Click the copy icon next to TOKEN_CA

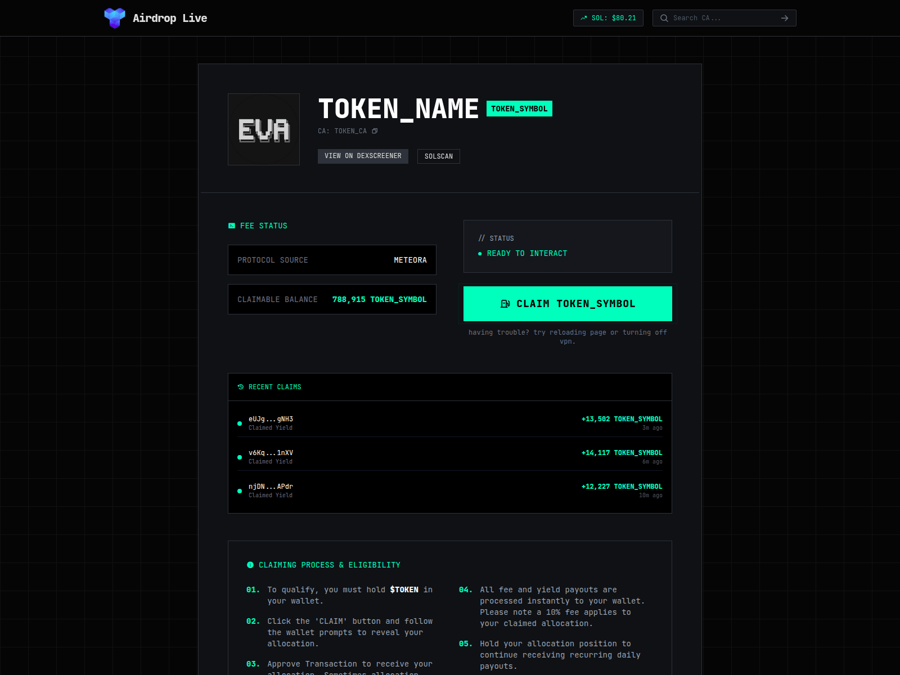[376, 130]
